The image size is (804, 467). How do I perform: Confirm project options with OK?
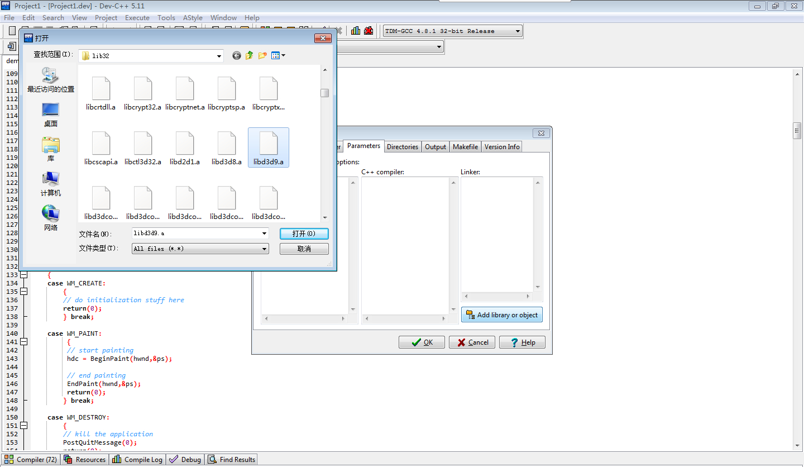coord(422,342)
